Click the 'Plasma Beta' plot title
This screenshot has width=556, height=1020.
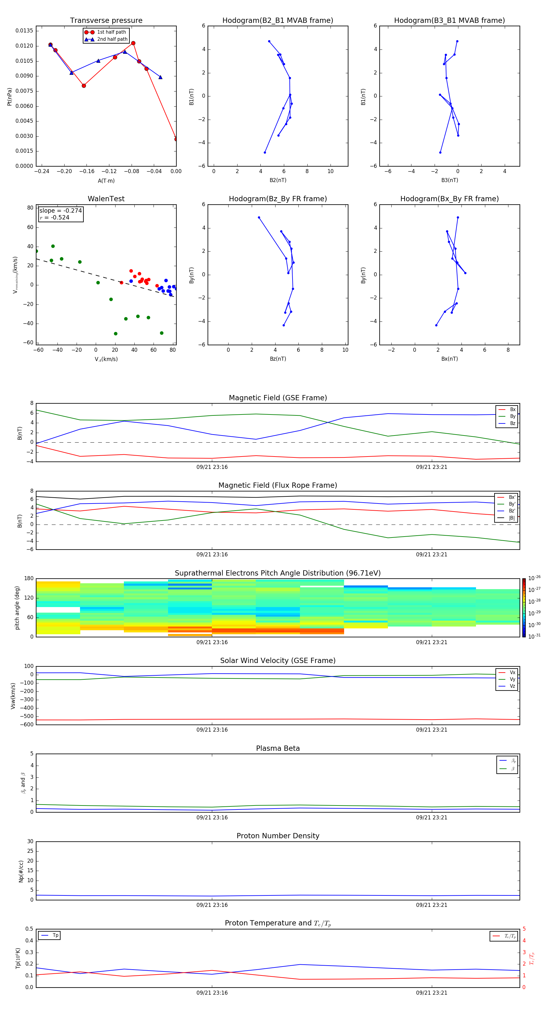[x=278, y=749]
